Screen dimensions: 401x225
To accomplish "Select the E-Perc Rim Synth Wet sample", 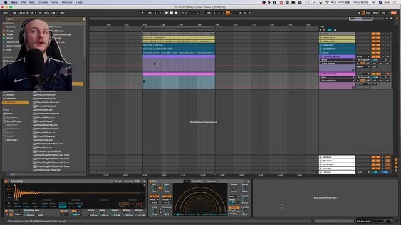I will pyautogui.click(x=49, y=151).
